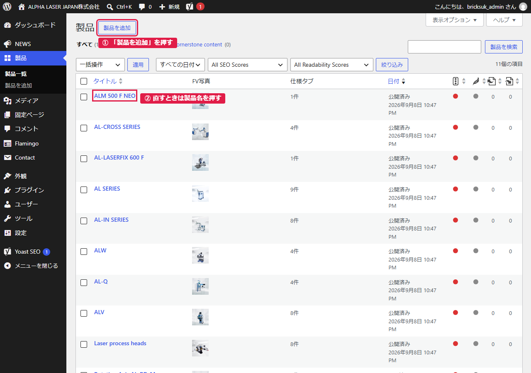Check the AL-CROSS SERIES row checkbox
The image size is (531, 373).
[84, 128]
